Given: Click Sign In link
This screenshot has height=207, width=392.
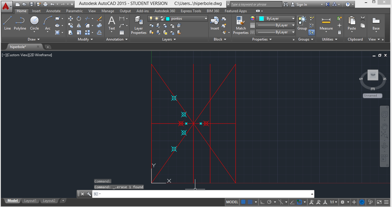Looking at the screenshot, I should 301,4.
